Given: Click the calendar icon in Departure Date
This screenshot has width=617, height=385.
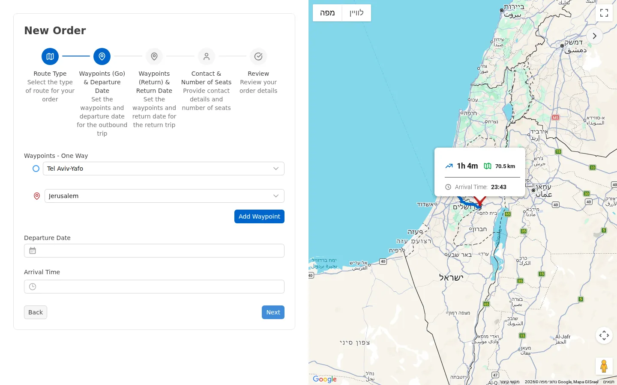Looking at the screenshot, I should point(33,251).
